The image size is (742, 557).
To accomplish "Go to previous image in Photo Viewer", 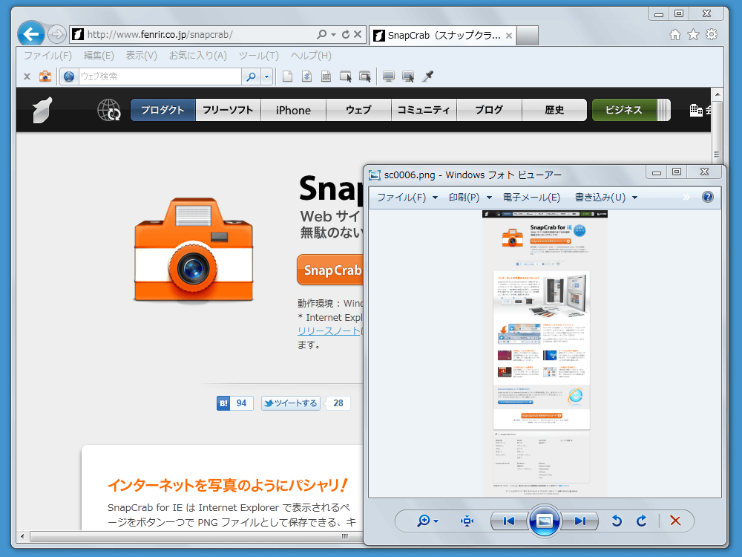I will coord(509,521).
